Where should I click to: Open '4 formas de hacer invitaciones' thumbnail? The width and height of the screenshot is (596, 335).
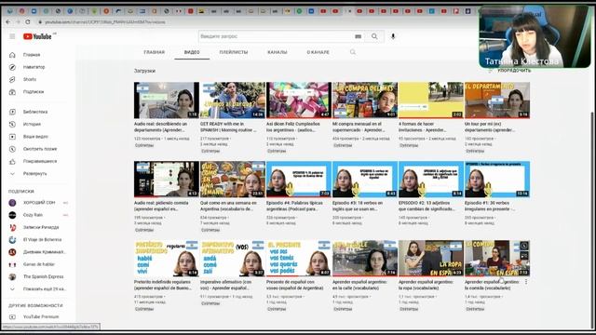pyautogui.click(x=431, y=100)
